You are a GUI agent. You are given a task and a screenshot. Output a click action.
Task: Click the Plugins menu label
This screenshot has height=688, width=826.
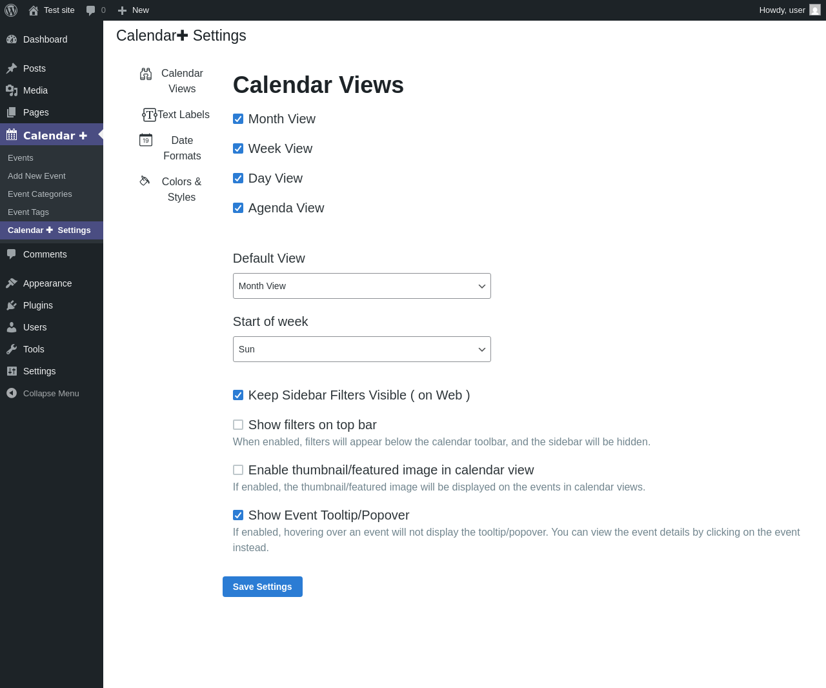pyautogui.click(x=38, y=305)
